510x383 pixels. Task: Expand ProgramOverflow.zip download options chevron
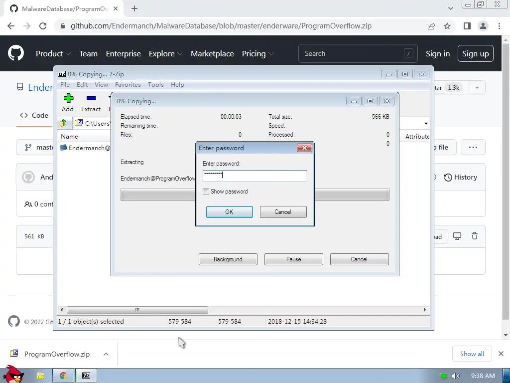click(106, 354)
